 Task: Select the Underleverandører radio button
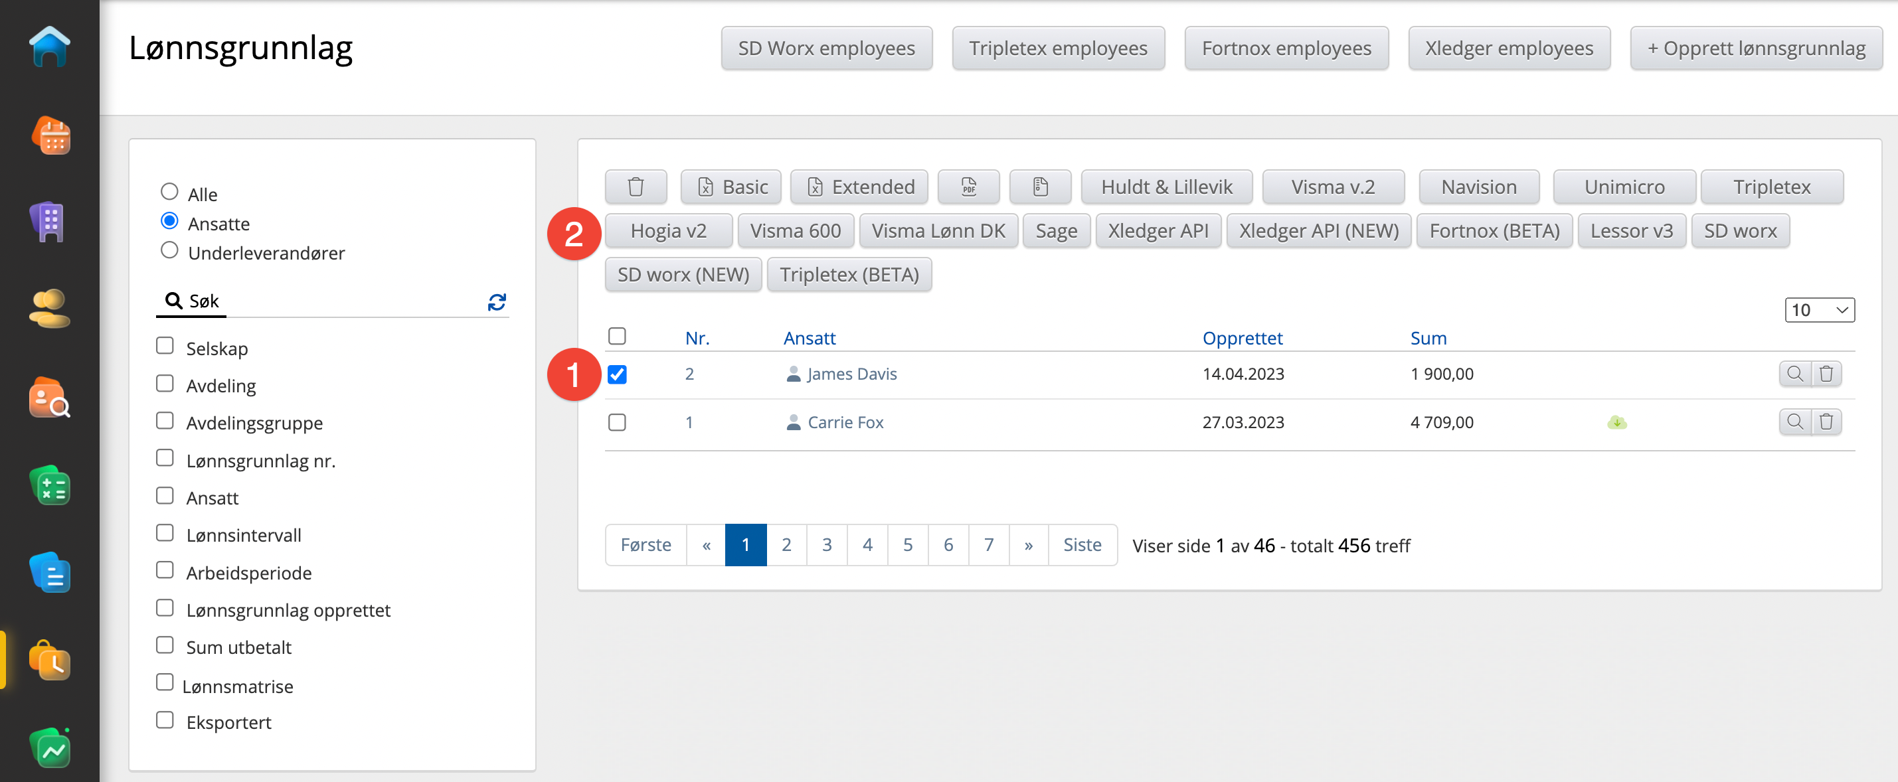(169, 251)
